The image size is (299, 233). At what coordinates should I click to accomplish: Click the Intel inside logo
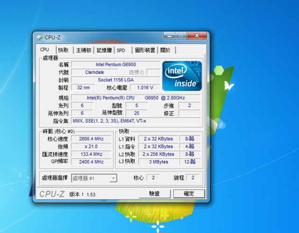click(x=182, y=76)
